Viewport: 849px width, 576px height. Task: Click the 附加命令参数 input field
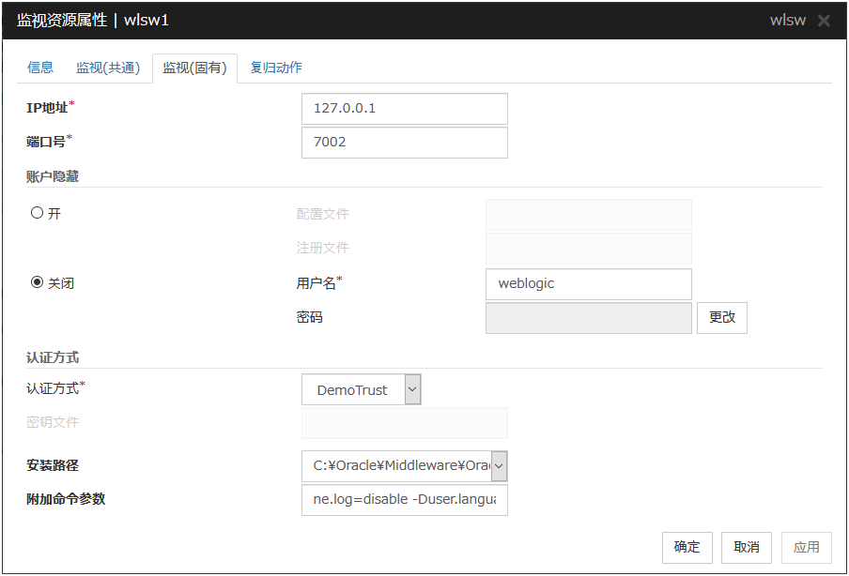[x=404, y=500]
